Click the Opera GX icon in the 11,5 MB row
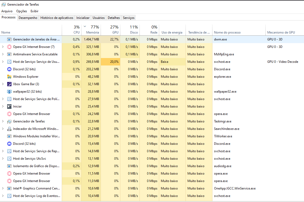The width and height of the screenshot is (304, 202). tap(9, 174)
